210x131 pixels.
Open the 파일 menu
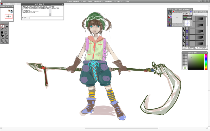coord(6,4)
